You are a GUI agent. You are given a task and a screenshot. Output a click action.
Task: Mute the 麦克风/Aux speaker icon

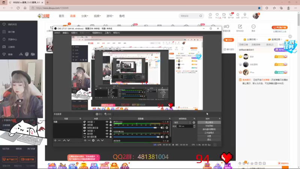162,128
